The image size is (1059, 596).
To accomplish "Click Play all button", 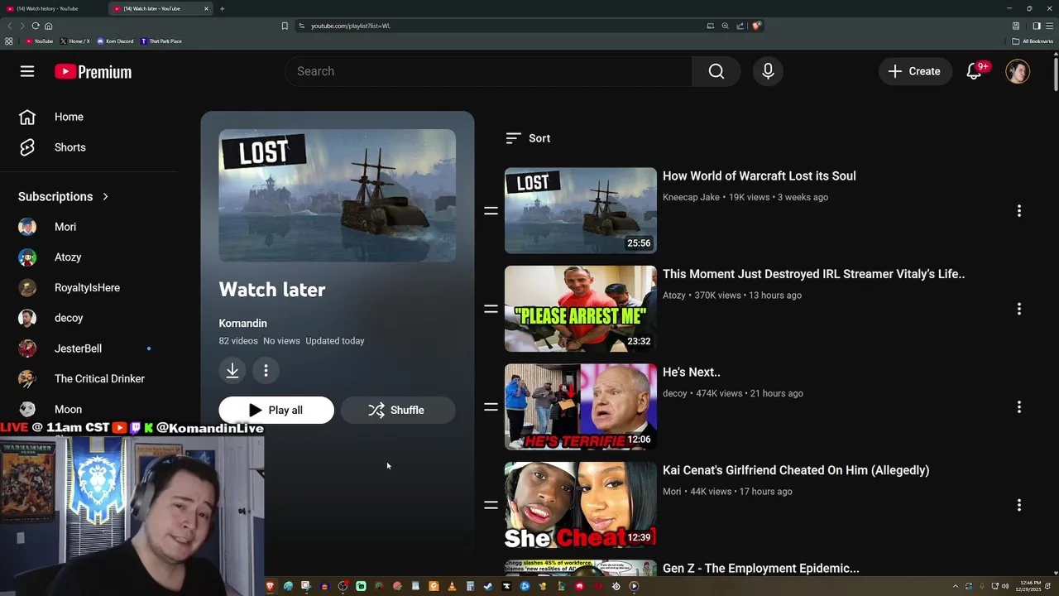I will pos(276,410).
